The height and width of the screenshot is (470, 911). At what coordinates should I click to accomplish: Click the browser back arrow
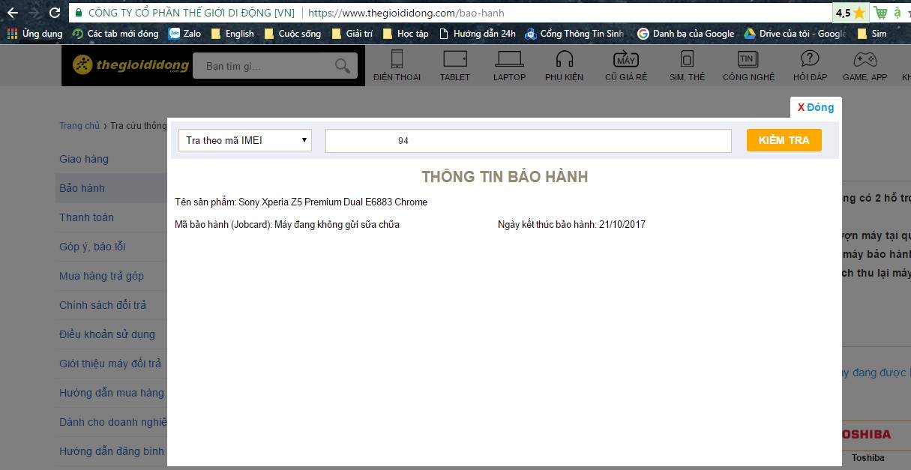(x=12, y=13)
